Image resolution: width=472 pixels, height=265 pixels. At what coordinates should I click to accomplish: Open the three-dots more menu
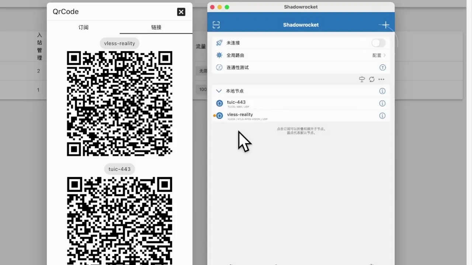[x=381, y=79]
